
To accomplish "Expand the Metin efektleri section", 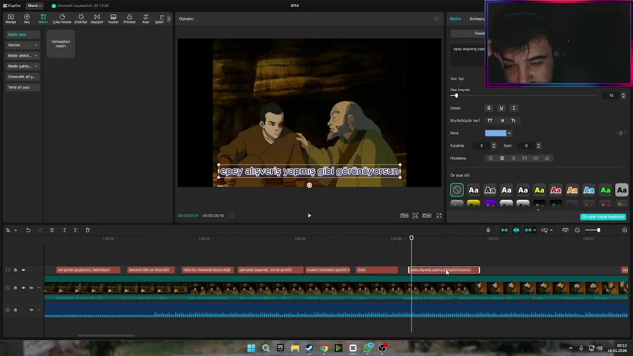I will pyautogui.click(x=22, y=55).
